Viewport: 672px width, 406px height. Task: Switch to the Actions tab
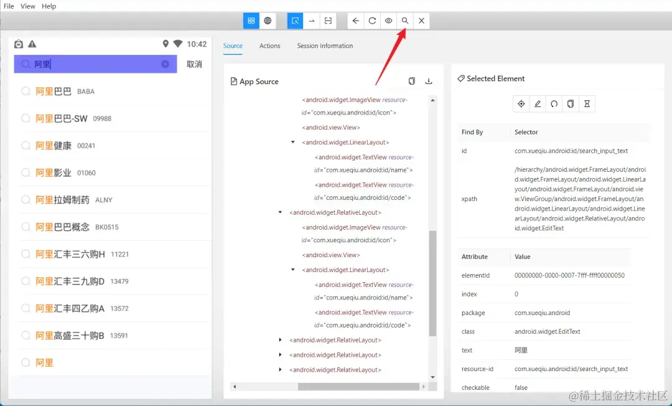[269, 45]
